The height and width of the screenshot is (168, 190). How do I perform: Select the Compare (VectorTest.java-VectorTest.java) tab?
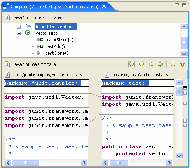pos(54,7)
